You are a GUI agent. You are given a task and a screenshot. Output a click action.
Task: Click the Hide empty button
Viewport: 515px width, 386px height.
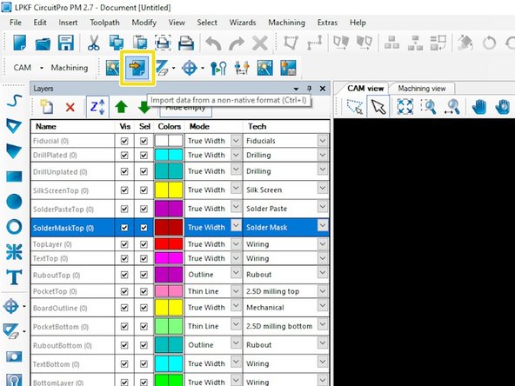pos(185,109)
